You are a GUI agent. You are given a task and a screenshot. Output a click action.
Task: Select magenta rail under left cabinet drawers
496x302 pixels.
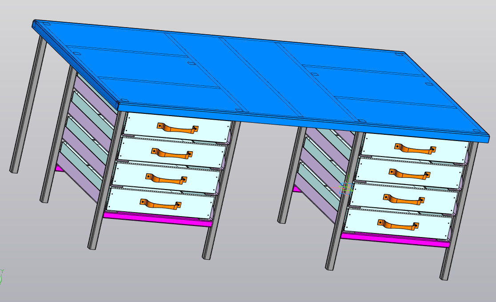click(x=157, y=219)
